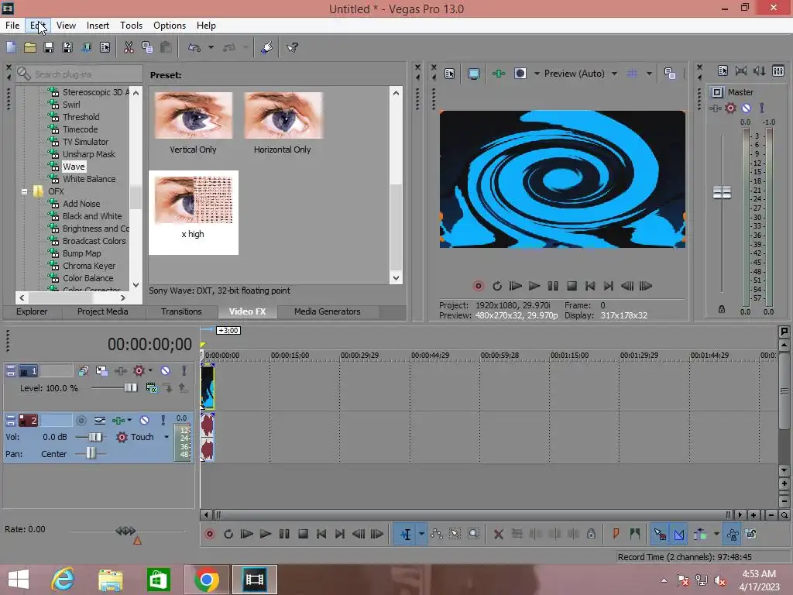
Task: Toggle Automatic Crossfades in timeline toolbar
Action: (x=678, y=535)
